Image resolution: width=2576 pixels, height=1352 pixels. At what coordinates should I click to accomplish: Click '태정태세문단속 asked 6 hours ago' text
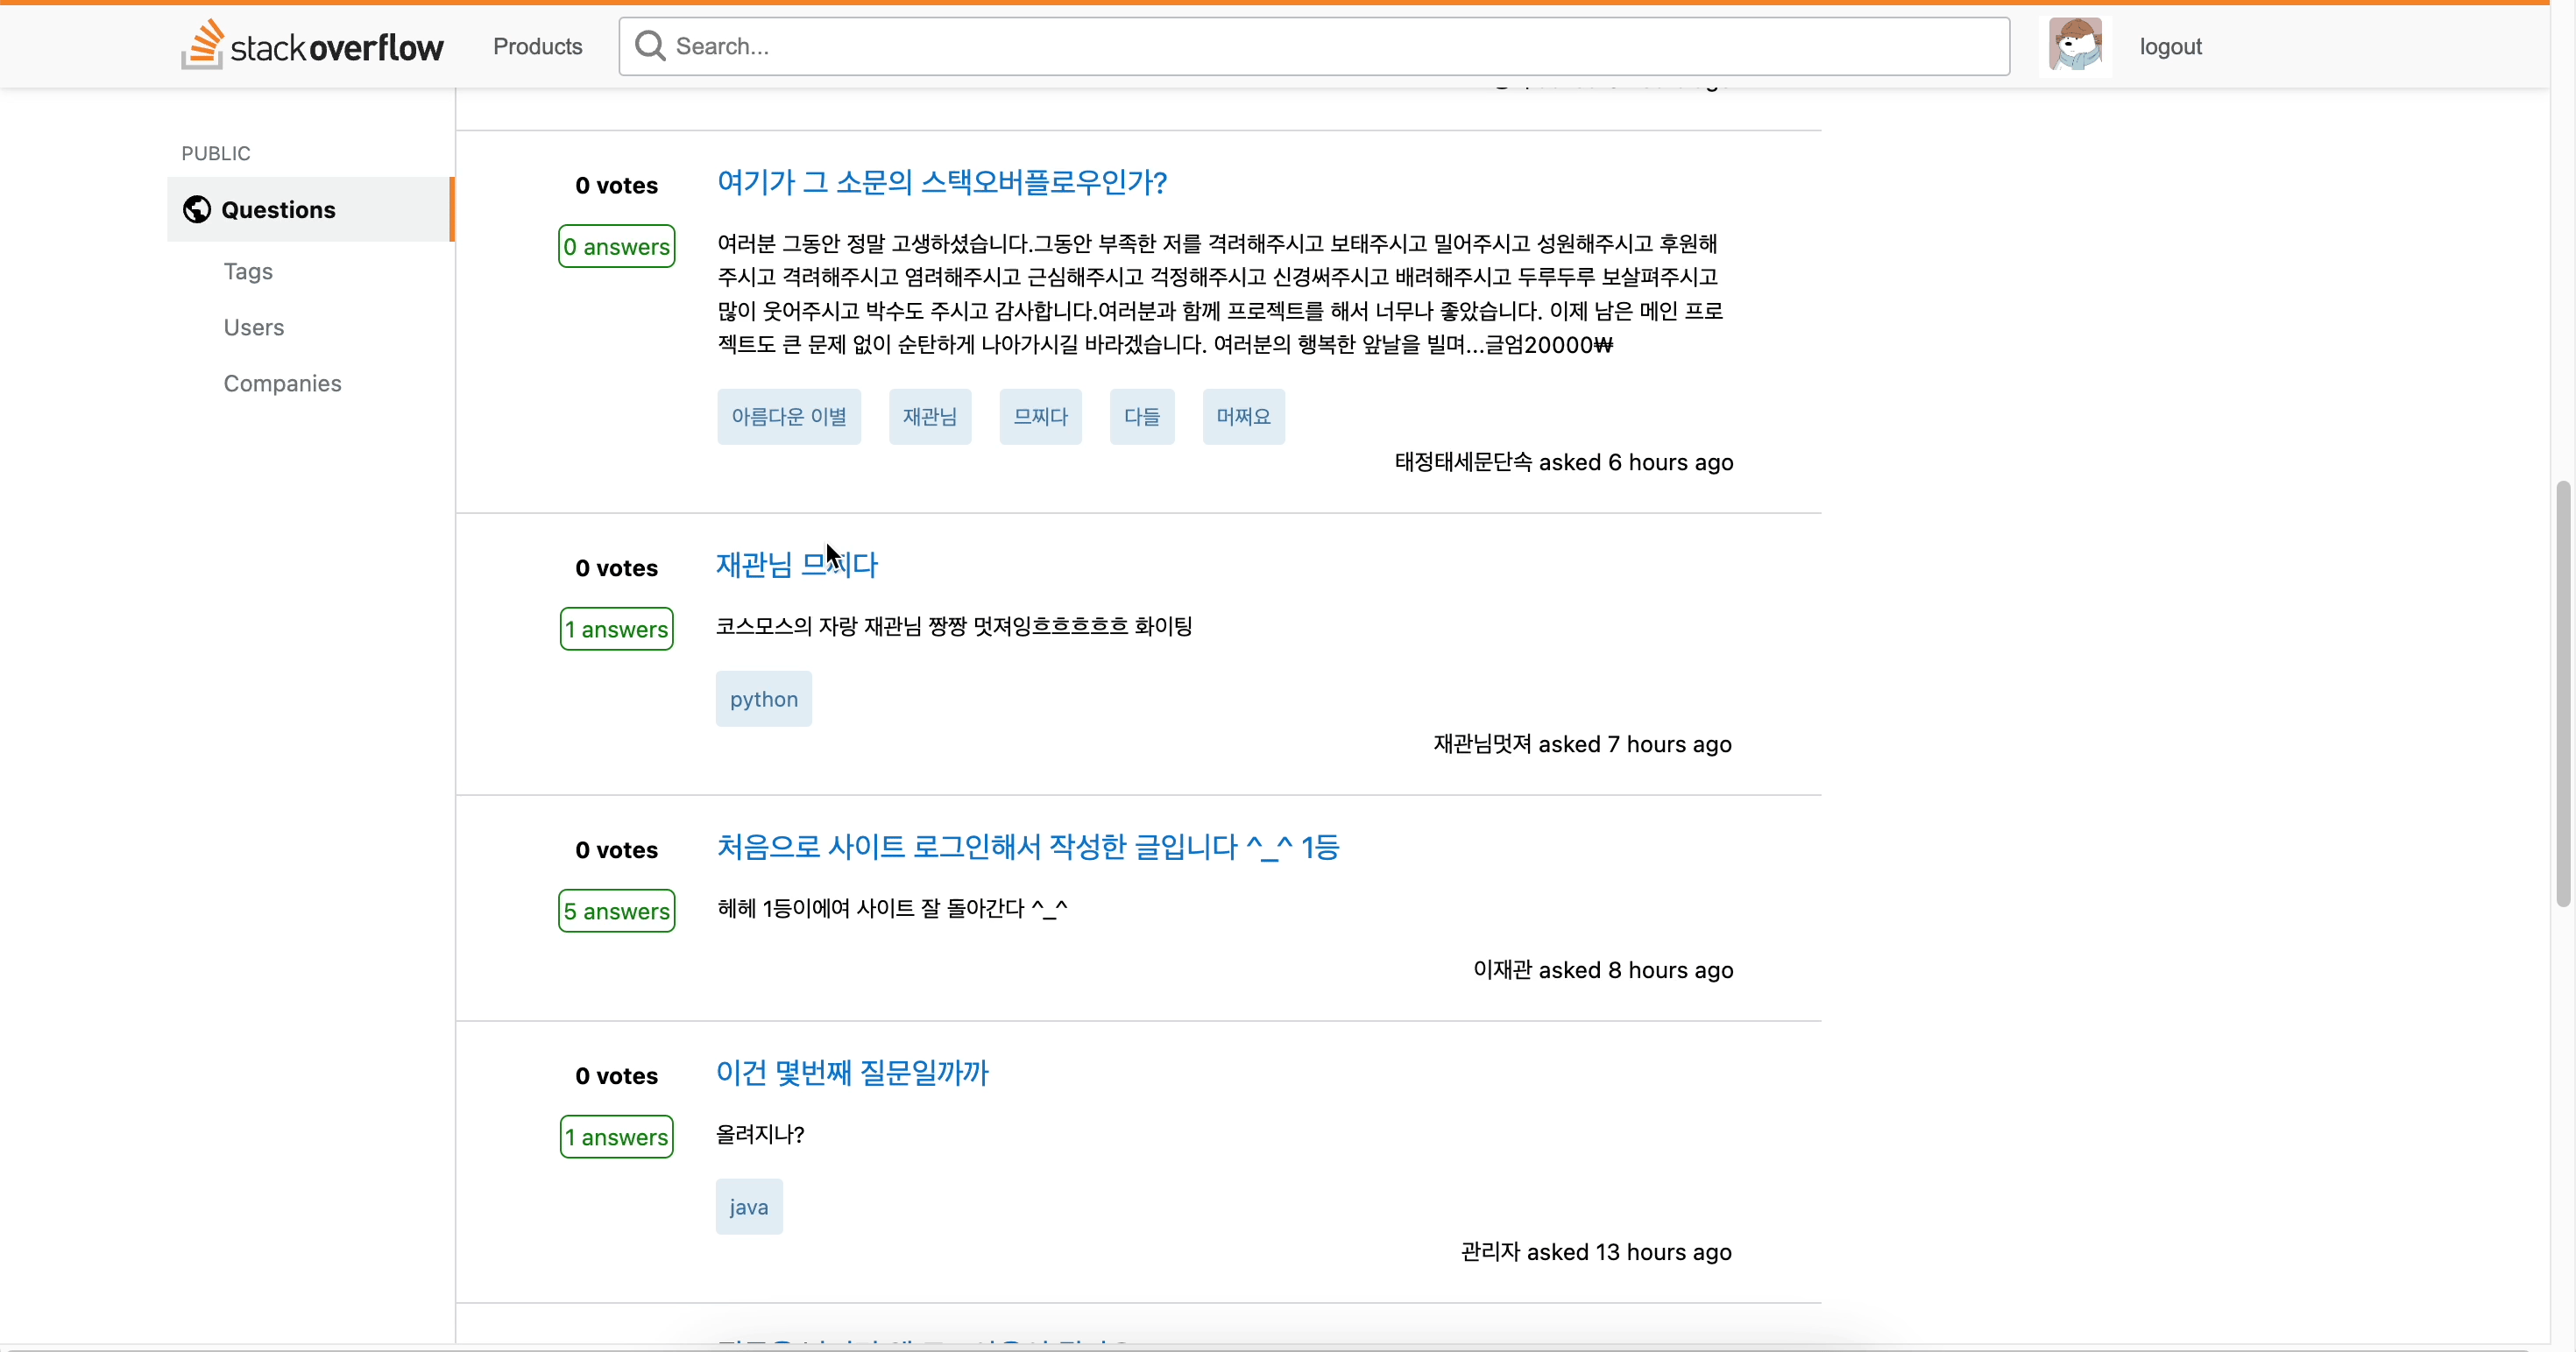[x=1564, y=462]
